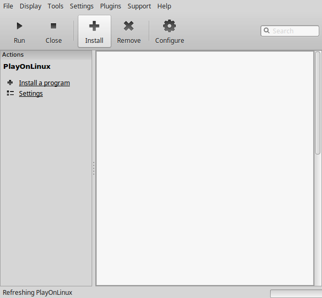The height and width of the screenshot is (298, 322).
Task: Click the list icon beside Settings link
Action: click(10, 93)
